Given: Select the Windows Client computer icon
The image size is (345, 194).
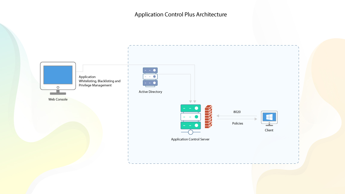Looking at the screenshot, I should pos(269,118).
